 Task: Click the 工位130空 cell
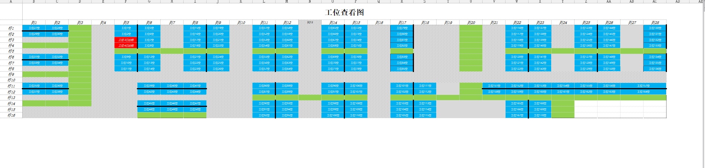(x=655, y=28)
